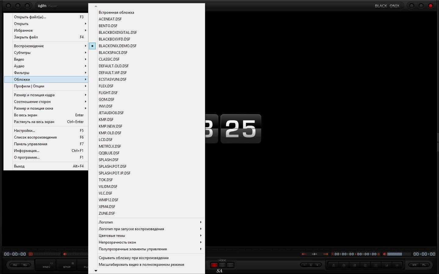Click the last icon in the bottom toolbar
Image resolution: width=439 pixels, height=274 pixels.
coord(397,265)
